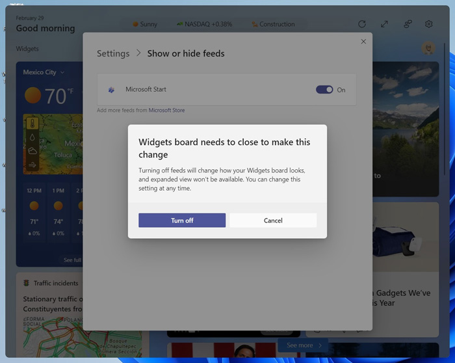Open the mountain lake news image
The image size is (455, 363).
click(406, 129)
